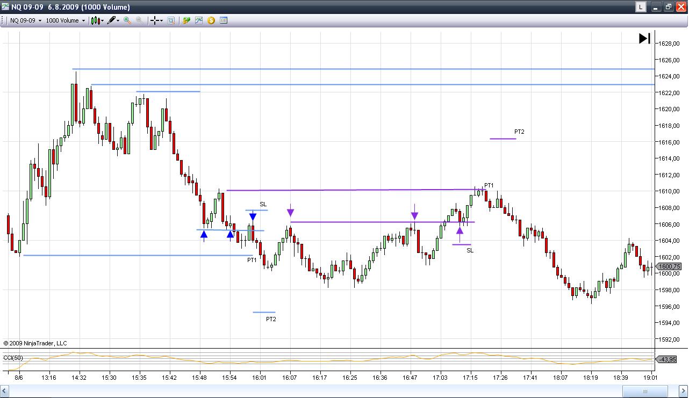Click the PT2 label under the short blue line
This screenshot has height=398, width=689.
click(x=271, y=319)
